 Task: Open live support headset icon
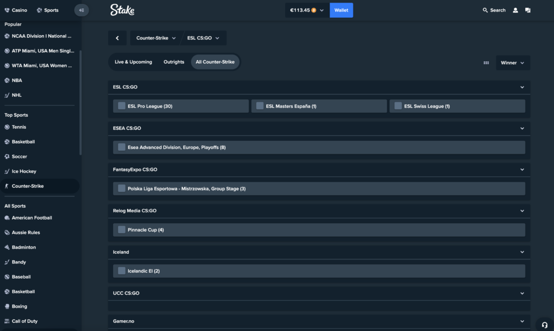[x=544, y=325]
